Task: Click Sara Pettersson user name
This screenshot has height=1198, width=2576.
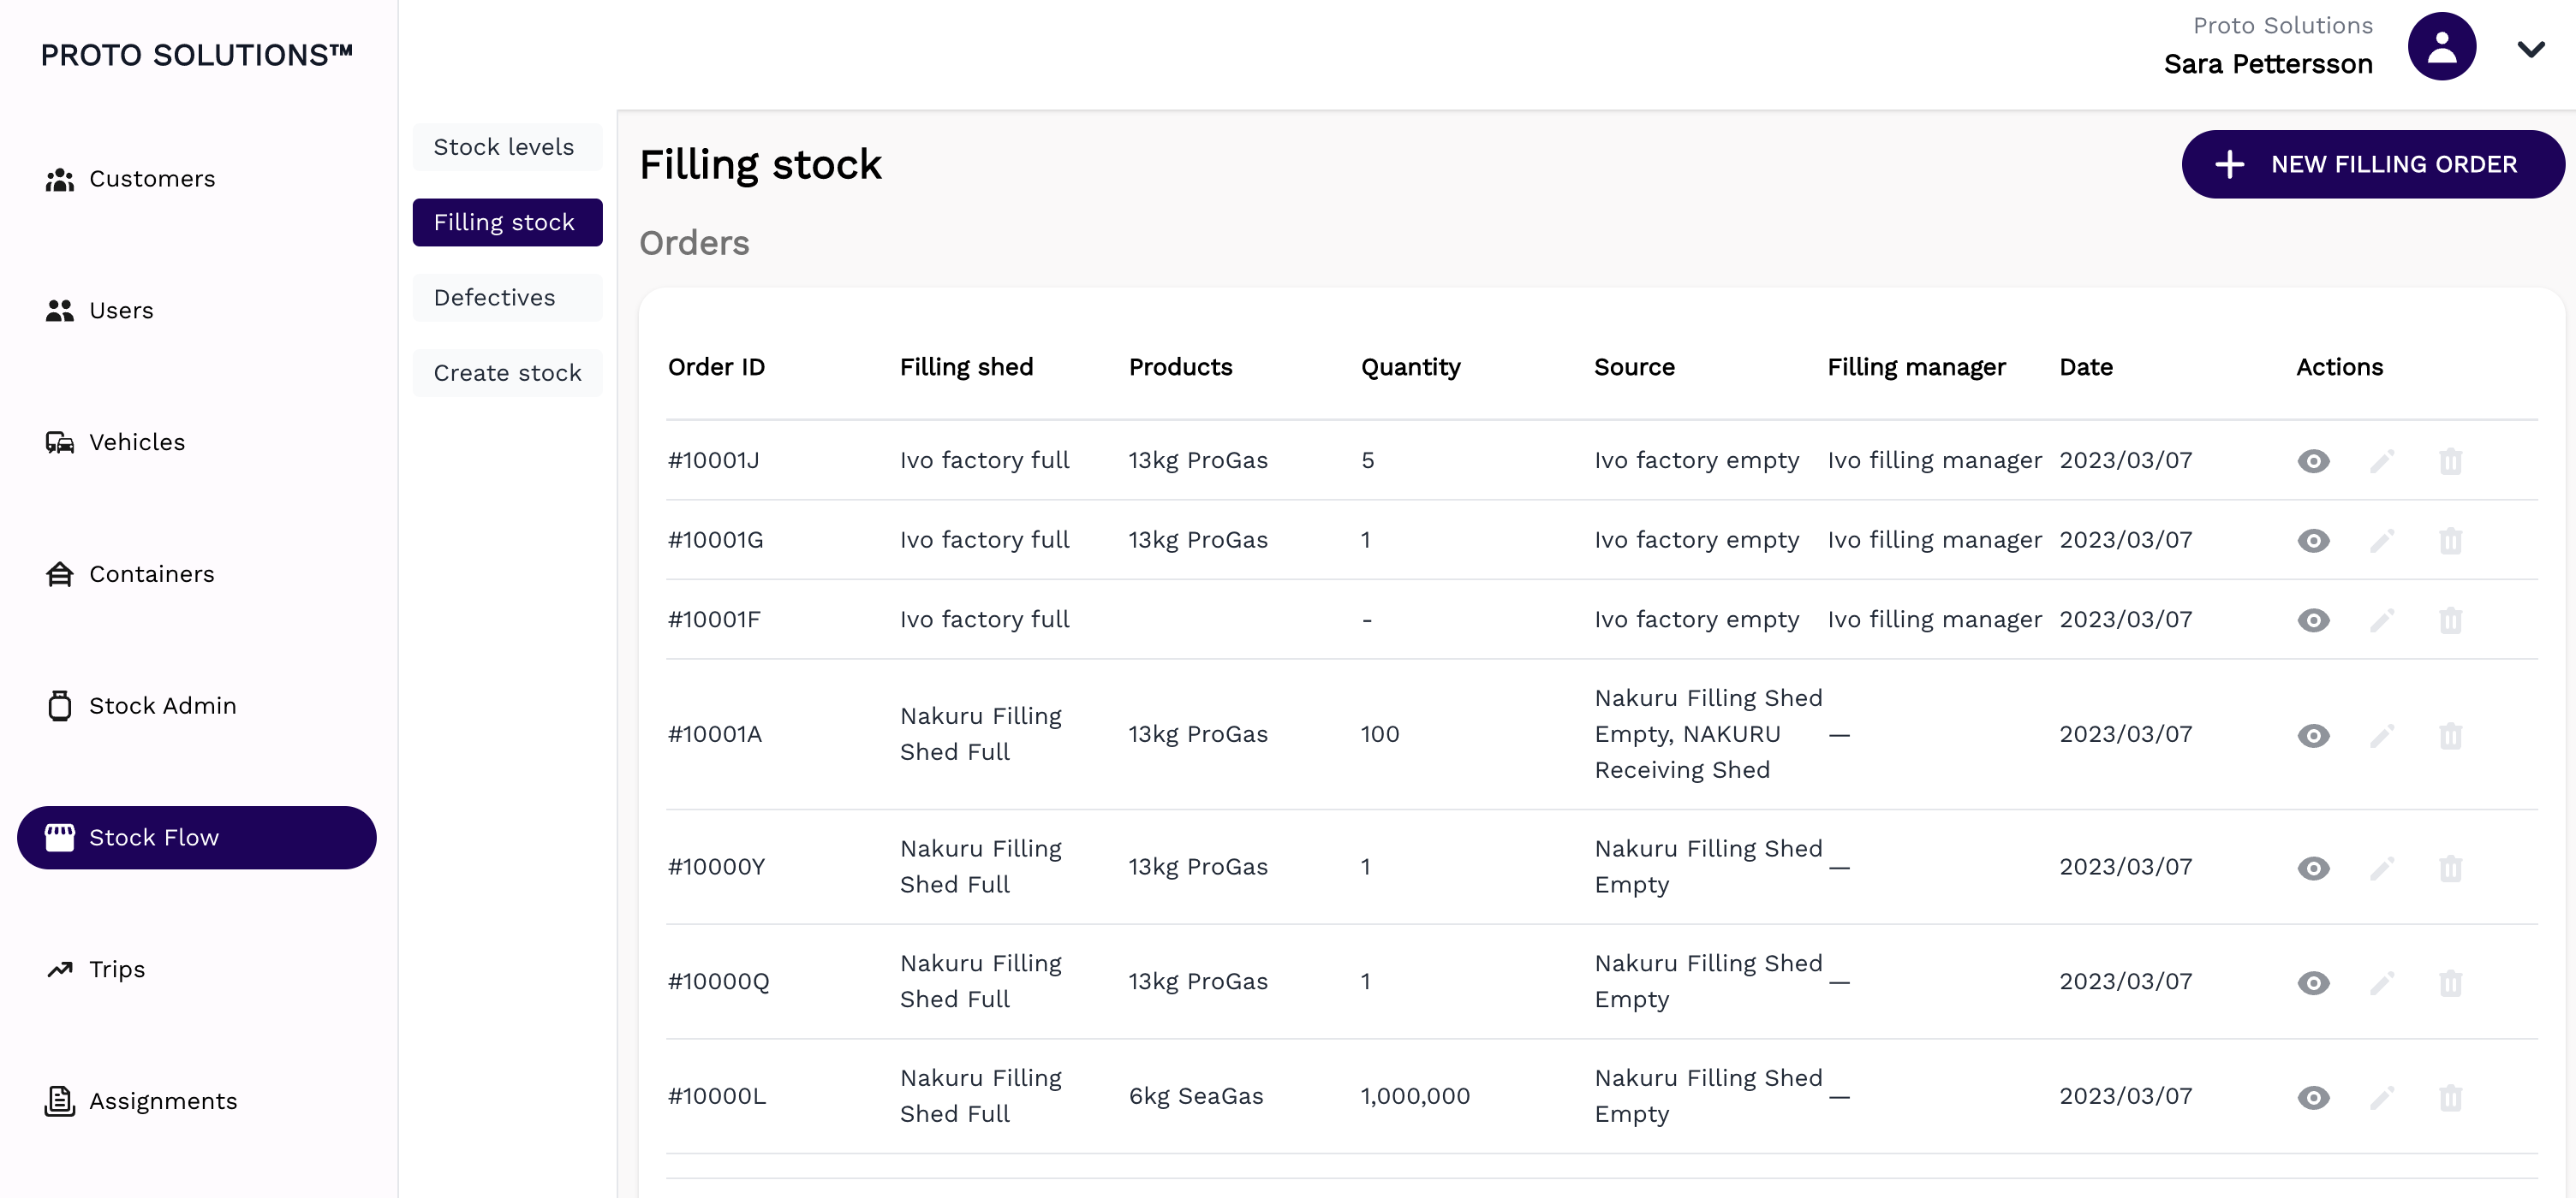Action: click(x=2268, y=64)
